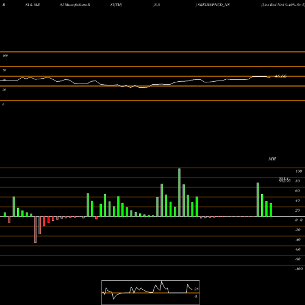Click the RSI value label 46.66
This screenshot has width=305, height=305.
281,76
